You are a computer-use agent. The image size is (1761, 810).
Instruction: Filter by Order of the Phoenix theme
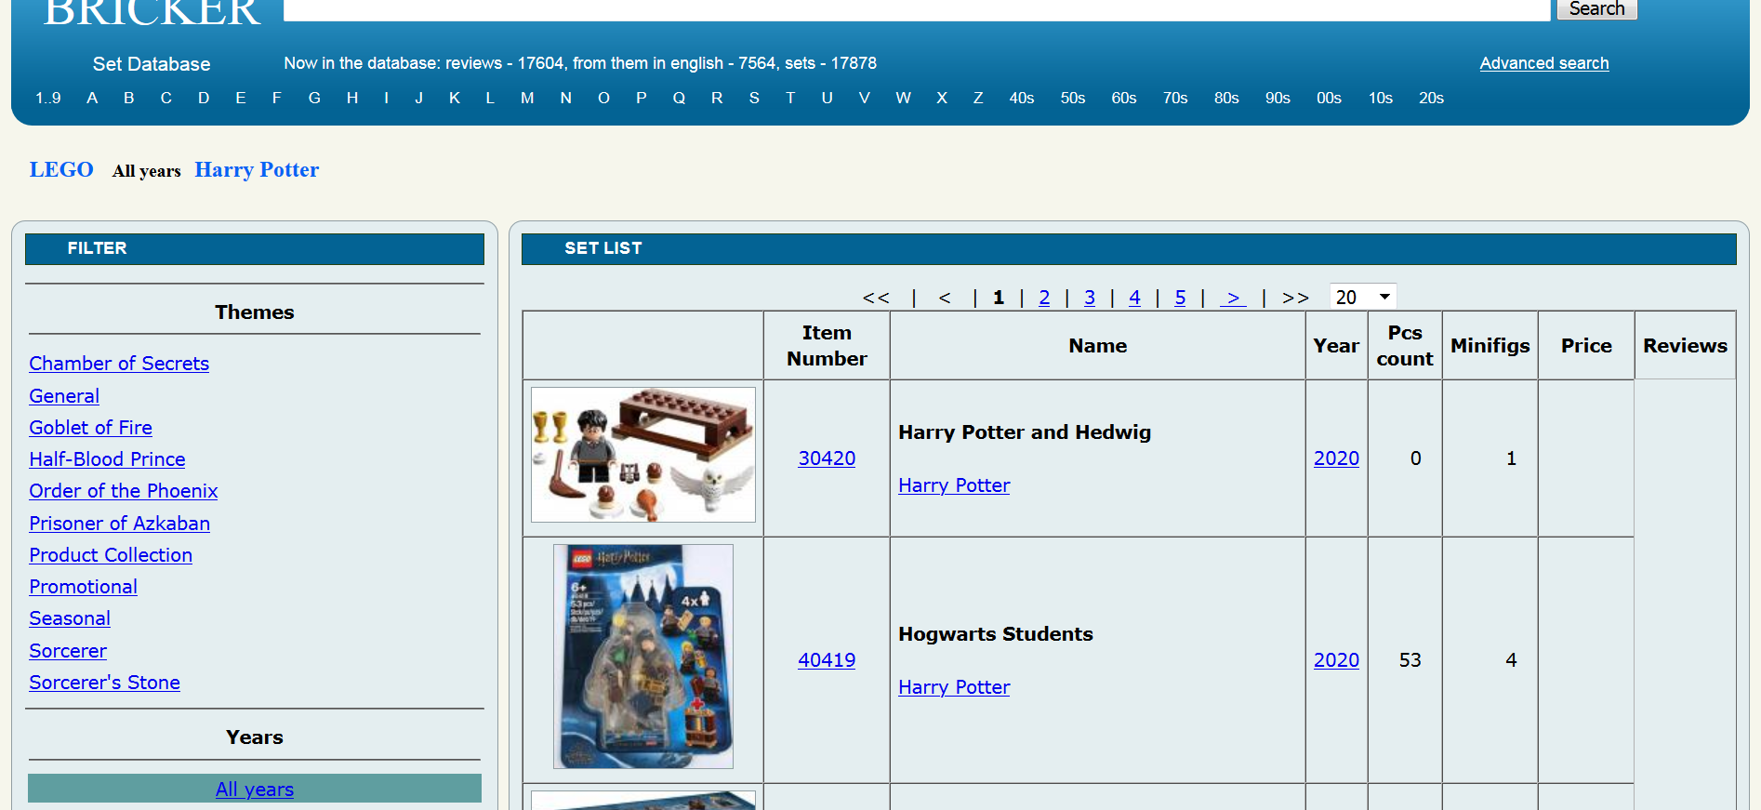pyautogui.click(x=124, y=491)
